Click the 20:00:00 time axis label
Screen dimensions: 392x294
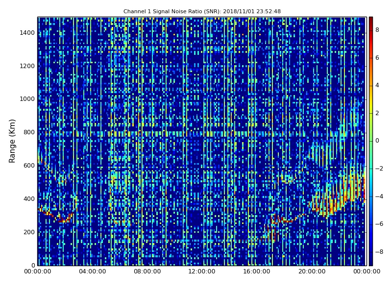point(312,271)
